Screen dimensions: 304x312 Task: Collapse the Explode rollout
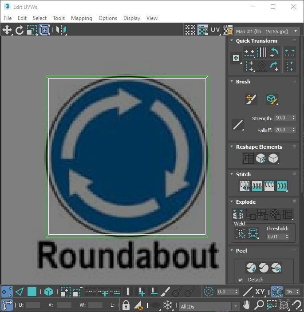pyautogui.click(x=232, y=201)
